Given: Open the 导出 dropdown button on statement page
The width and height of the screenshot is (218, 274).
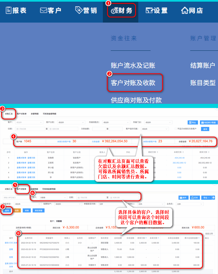Looking at the screenshot, I should pyautogui.click(x=206, y=198).
